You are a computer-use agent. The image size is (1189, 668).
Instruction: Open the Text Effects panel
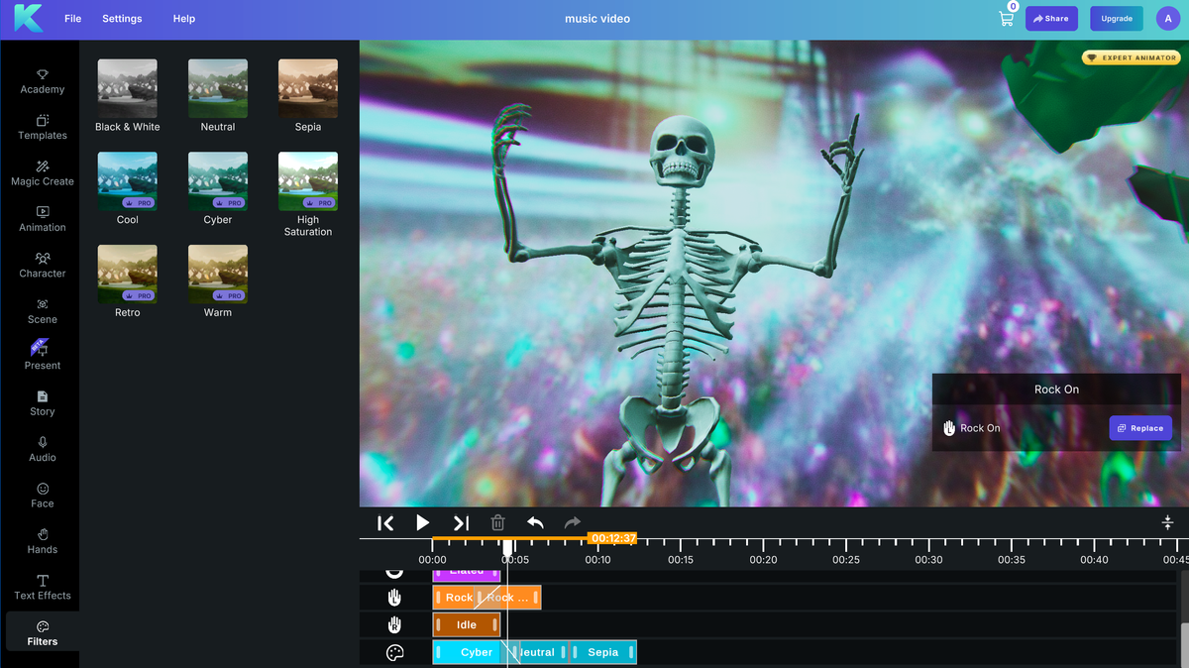click(42, 588)
